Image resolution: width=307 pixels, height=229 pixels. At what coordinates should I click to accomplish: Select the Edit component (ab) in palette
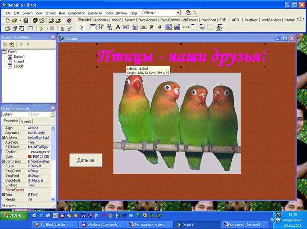(126, 27)
